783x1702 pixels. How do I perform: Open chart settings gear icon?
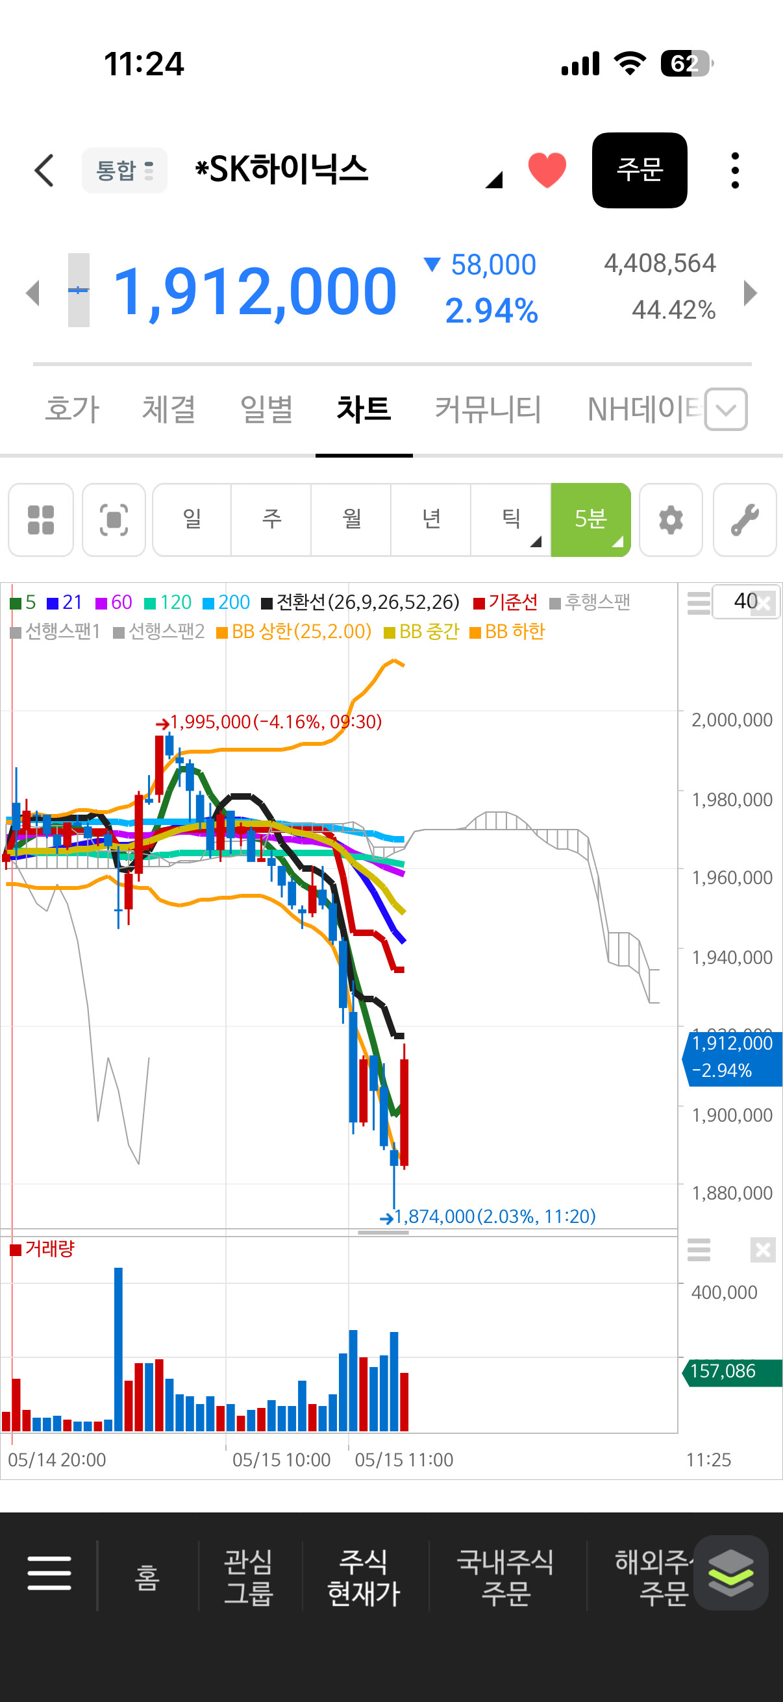coord(671,520)
